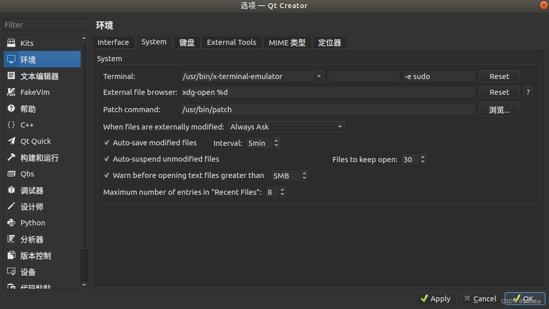Click the 浏览... button for Patch command
The height and width of the screenshot is (309, 549).
point(499,110)
